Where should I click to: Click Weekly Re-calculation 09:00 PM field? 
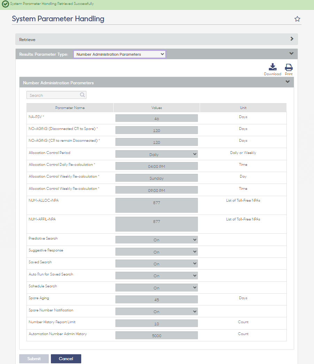(x=156, y=190)
